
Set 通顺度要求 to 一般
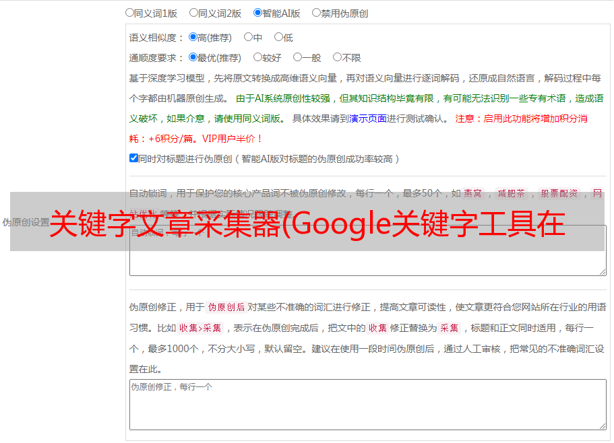298,57
